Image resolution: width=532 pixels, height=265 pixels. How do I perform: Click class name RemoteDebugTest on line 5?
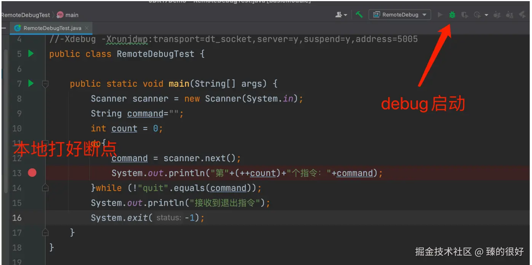coord(155,54)
